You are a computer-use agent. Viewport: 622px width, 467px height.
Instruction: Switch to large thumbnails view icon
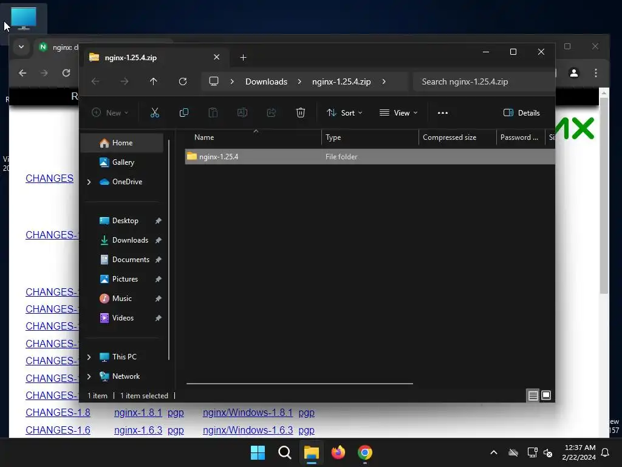click(546, 395)
